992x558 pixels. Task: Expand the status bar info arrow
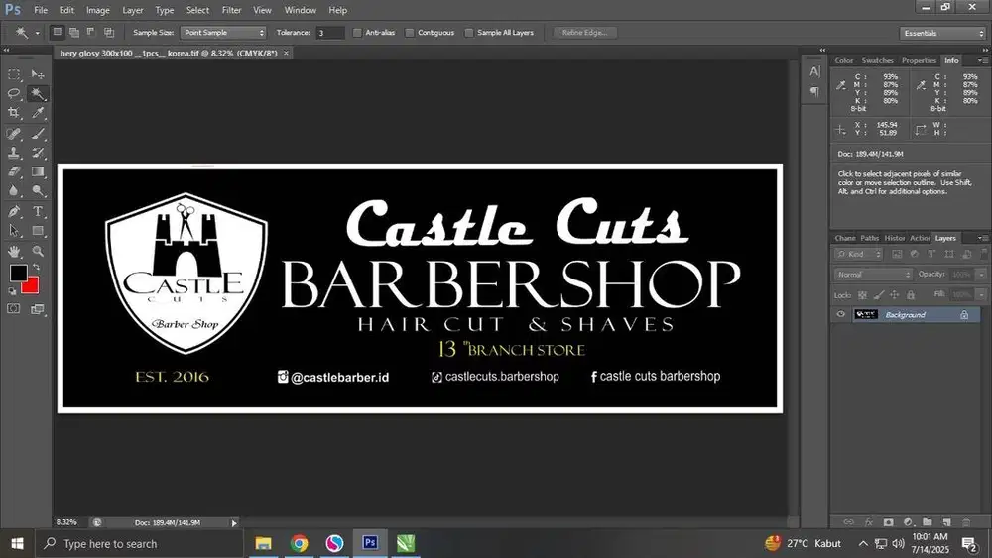(x=234, y=522)
